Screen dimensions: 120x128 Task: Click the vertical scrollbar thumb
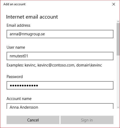point(118,39)
